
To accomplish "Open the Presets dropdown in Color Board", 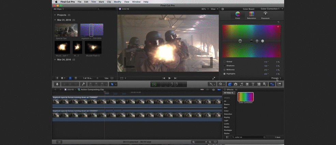I will (x=276, y=78).
